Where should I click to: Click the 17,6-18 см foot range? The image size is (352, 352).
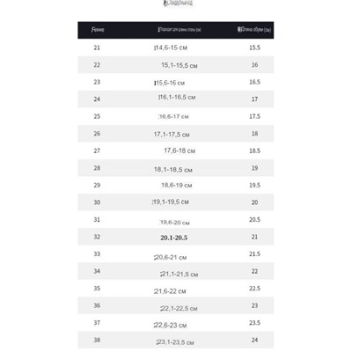180,150
